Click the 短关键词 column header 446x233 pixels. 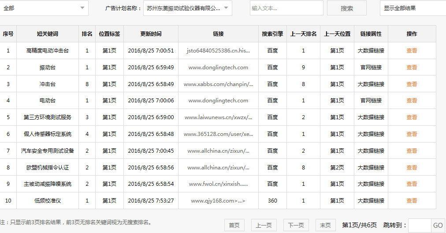pos(48,34)
